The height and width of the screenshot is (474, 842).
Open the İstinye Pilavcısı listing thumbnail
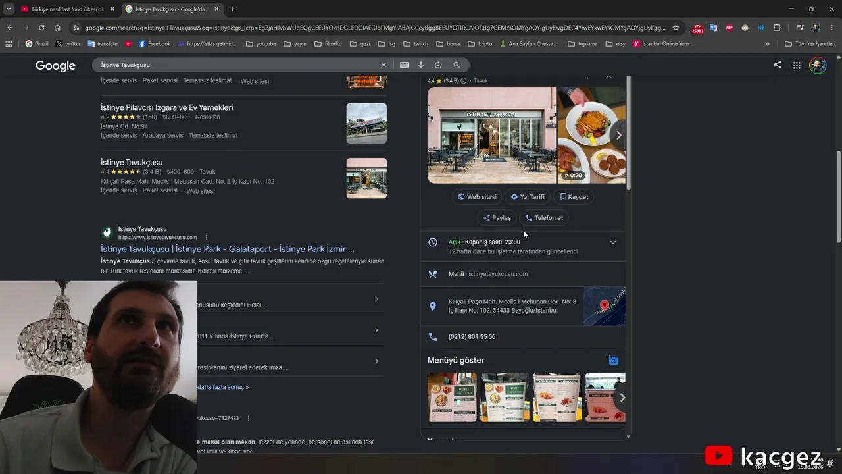point(366,123)
